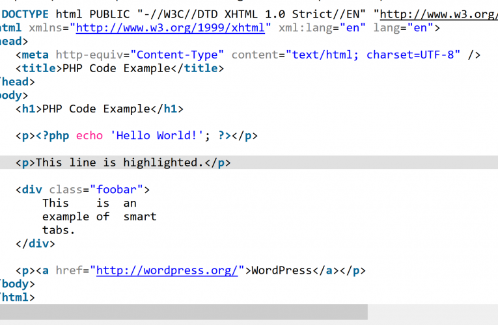Click the empty scrollbar track right of thumb
The width and height of the screenshot is (498, 325).
(x=432, y=312)
